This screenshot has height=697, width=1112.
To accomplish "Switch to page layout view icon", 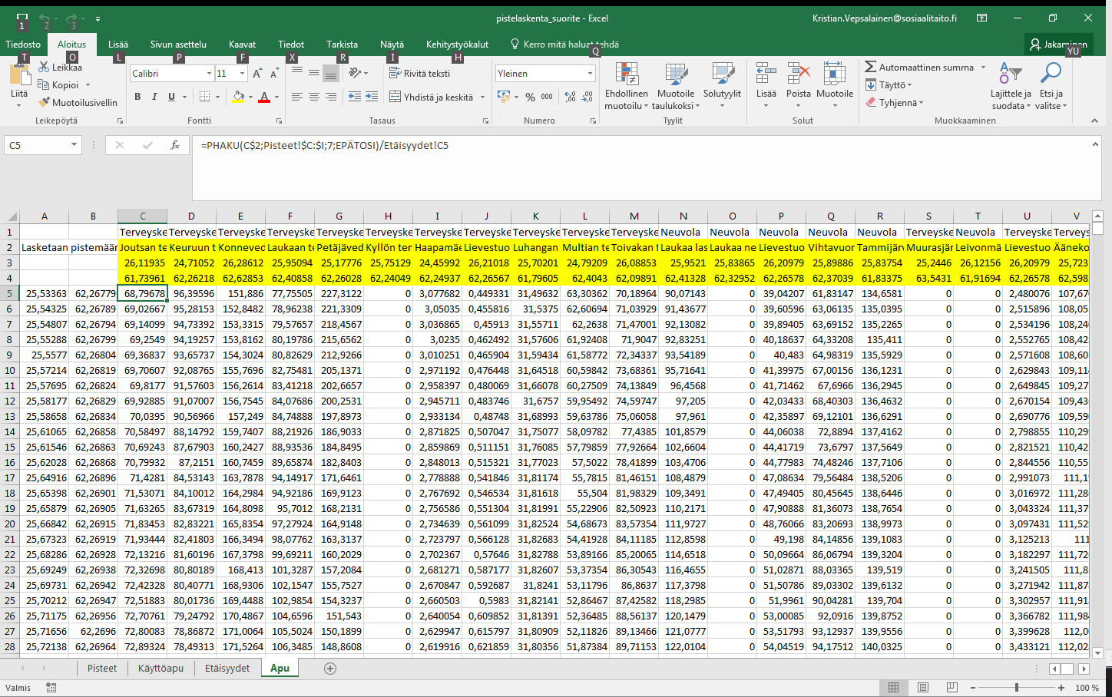I will 923,688.
